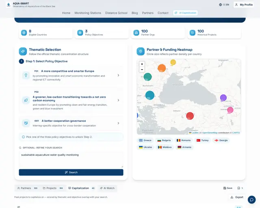Open language selector globe icon
260x208 pixels.
(x=220, y=4)
